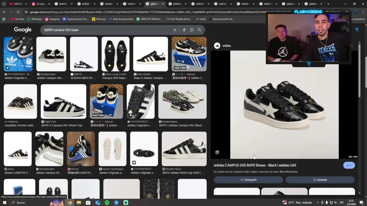This screenshot has width=367, height=206.
Task: Click the 'BAPE adidas World Cup 2026' caption
Action: pyautogui.click(x=183, y=173)
